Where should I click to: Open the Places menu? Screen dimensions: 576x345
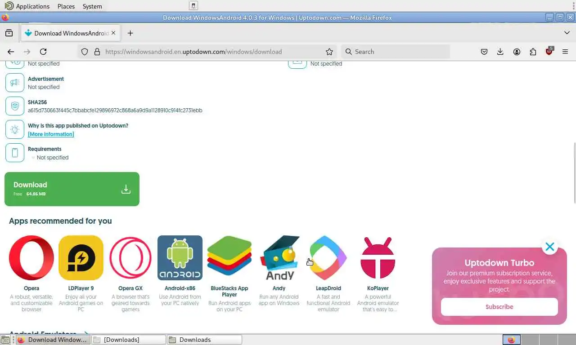coord(66,6)
